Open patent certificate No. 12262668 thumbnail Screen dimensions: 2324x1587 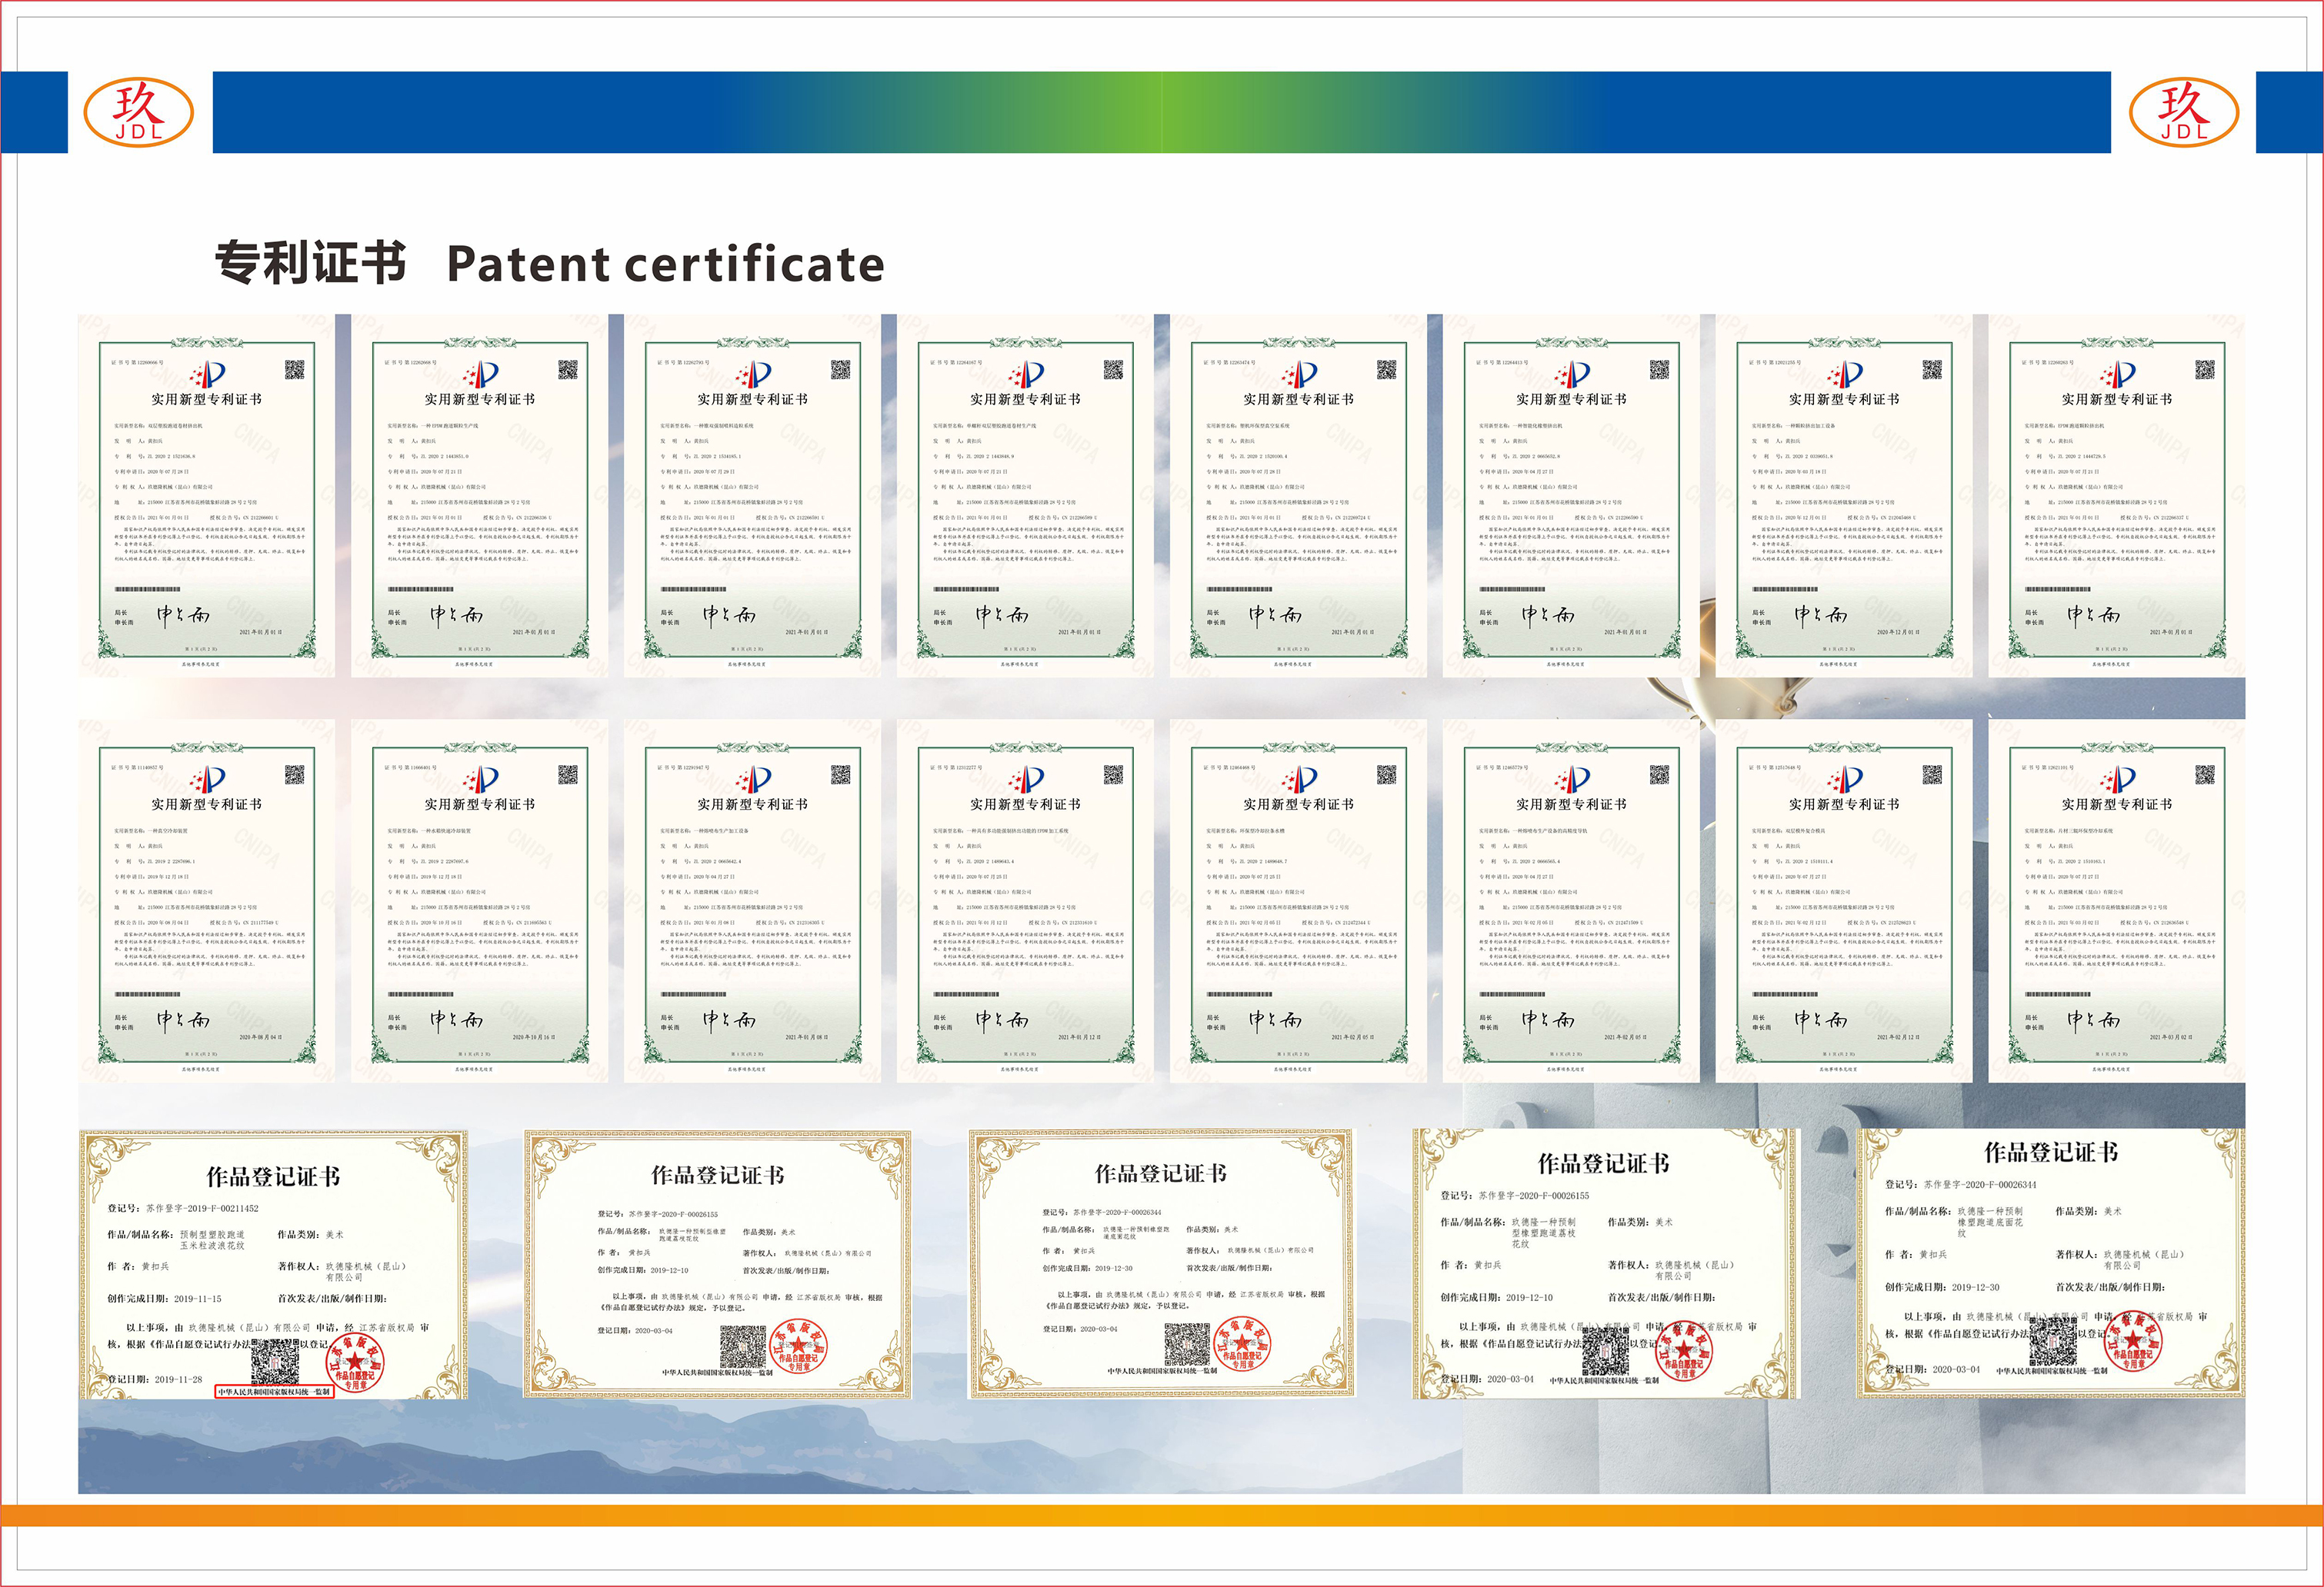click(x=479, y=497)
